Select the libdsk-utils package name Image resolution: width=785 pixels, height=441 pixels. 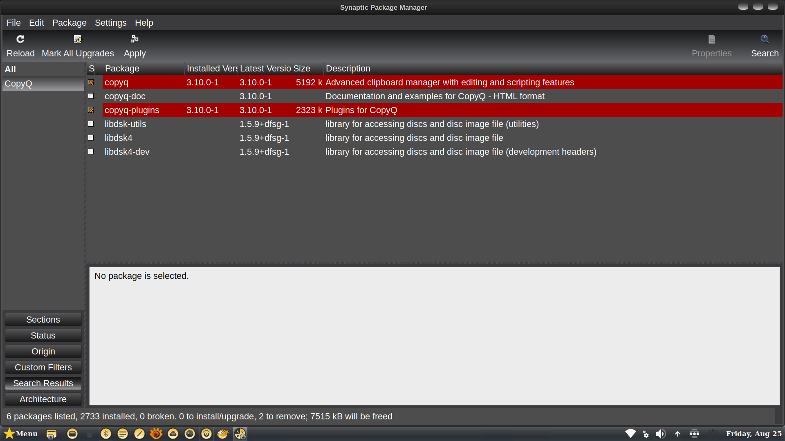click(126, 124)
